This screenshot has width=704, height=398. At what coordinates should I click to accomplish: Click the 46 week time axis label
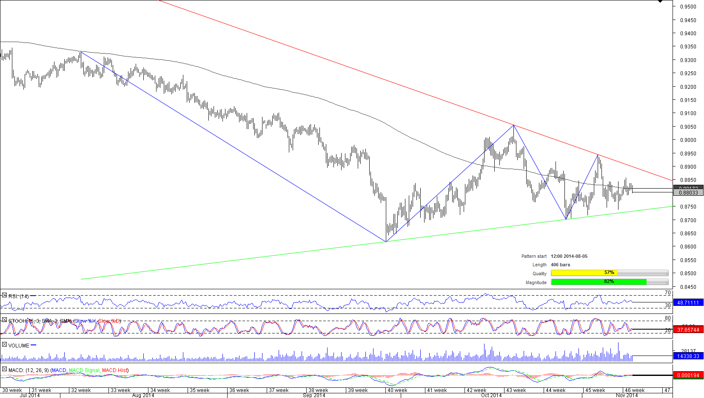pos(635,390)
